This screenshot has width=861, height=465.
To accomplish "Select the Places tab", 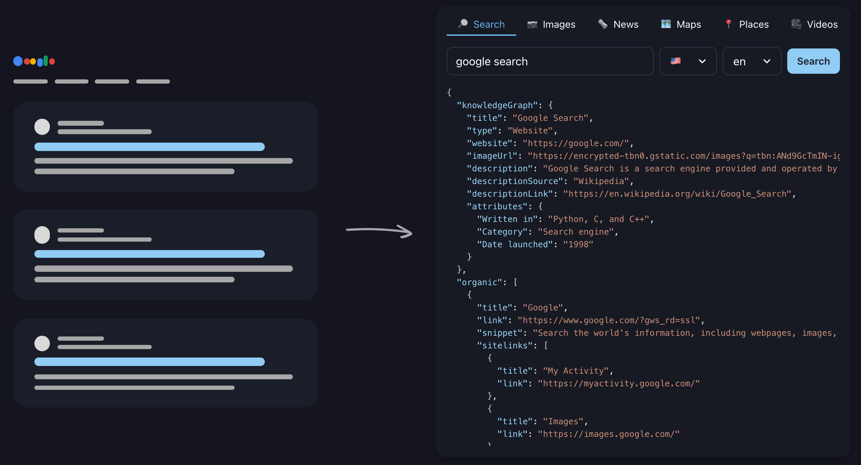I will coord(754,24).
